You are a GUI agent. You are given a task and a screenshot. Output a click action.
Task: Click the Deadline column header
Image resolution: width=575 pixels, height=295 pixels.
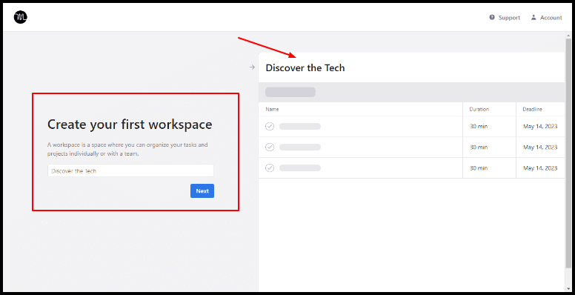pyautogui.click(x=533, y=109)
